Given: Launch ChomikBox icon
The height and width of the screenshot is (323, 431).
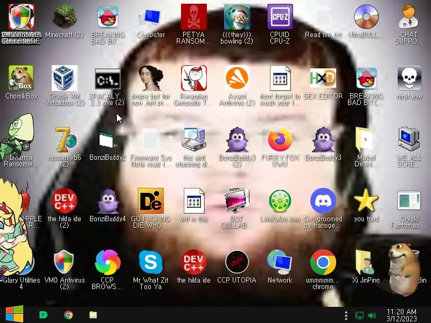Looking at the screenshot, I should [x=21, y=78].
